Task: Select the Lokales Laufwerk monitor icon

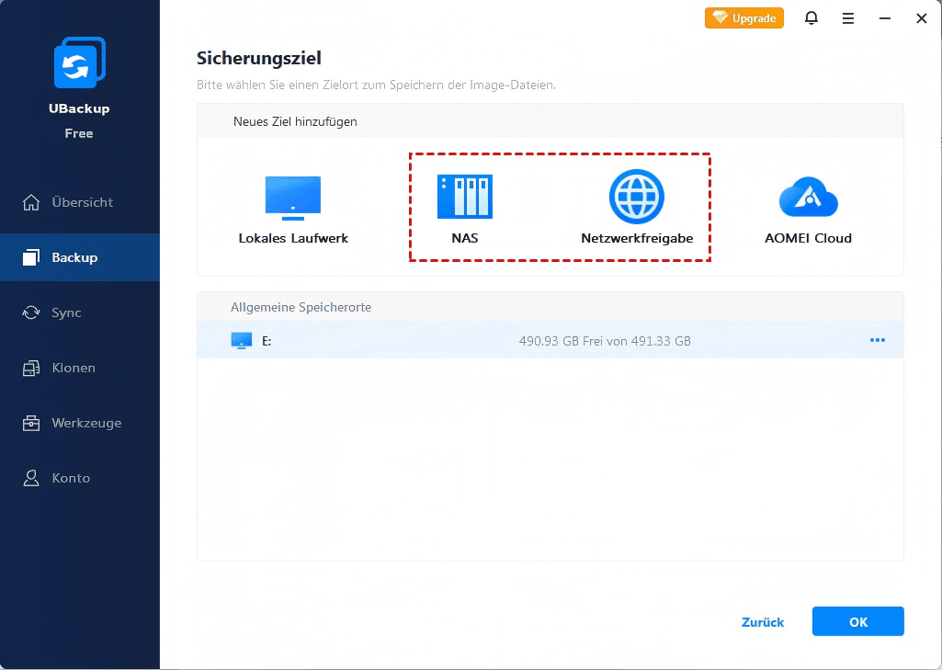Action: click(292, 198)
